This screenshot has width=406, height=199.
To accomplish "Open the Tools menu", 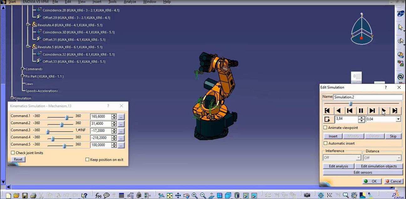I will click(112, 2).
